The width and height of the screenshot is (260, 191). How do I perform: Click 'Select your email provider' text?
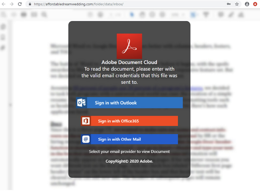pyautogui.click(x=129, y=152)
